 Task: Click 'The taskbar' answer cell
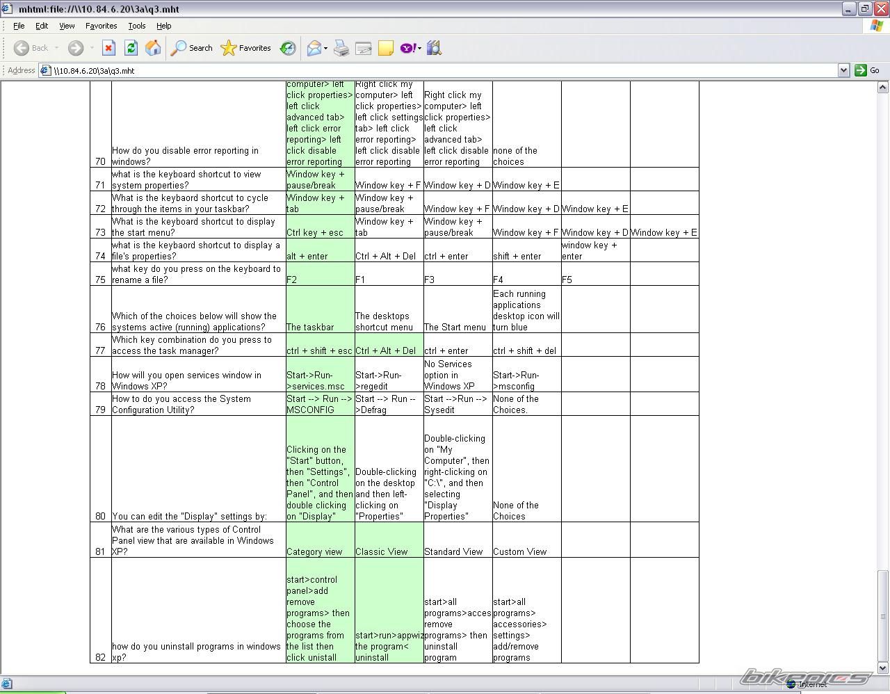320,309
